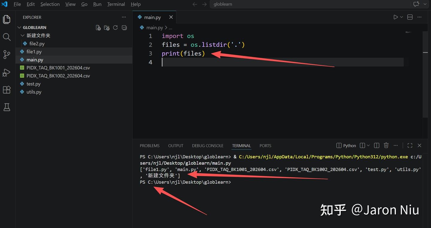Open the Run and Debug view
The height and width of the screenshot is (228, 431).
pyautogui.click(x=7, y=72)
